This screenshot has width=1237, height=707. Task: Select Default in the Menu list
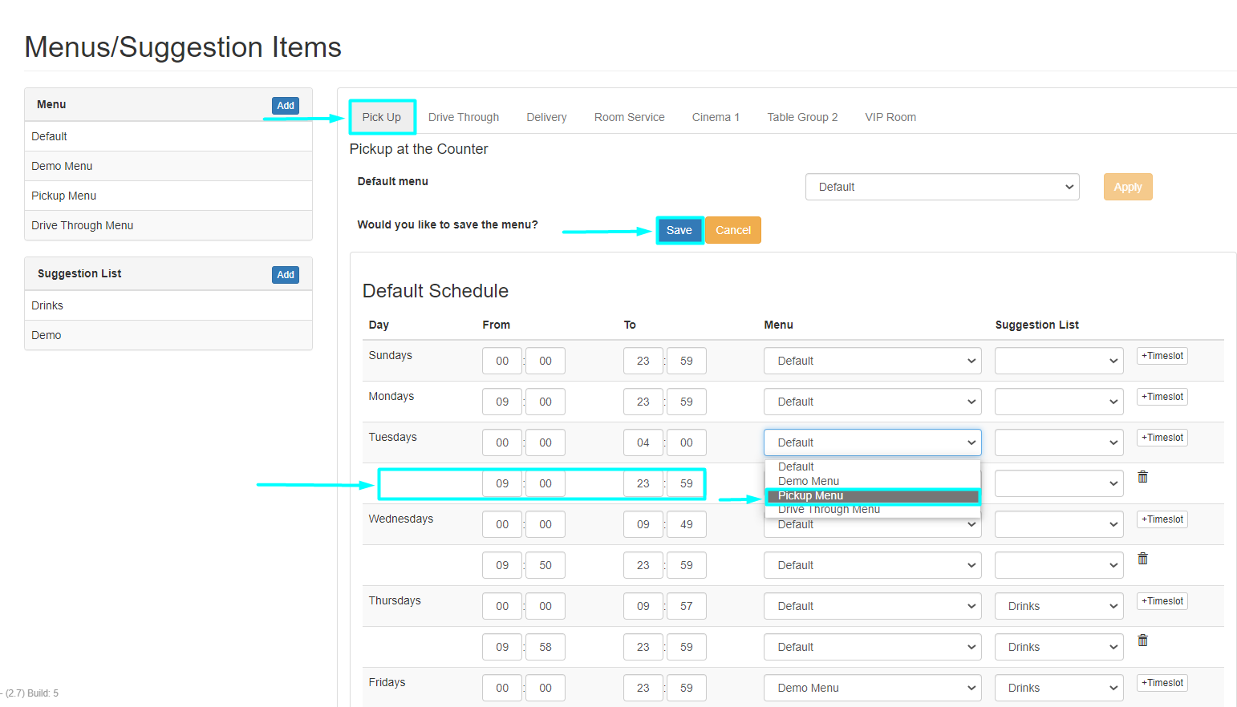[168, 136]
